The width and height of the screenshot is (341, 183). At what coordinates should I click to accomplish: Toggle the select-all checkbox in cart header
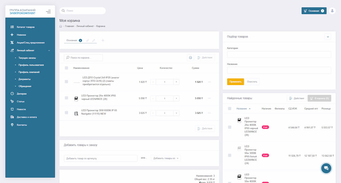click(x=66, y=68)
